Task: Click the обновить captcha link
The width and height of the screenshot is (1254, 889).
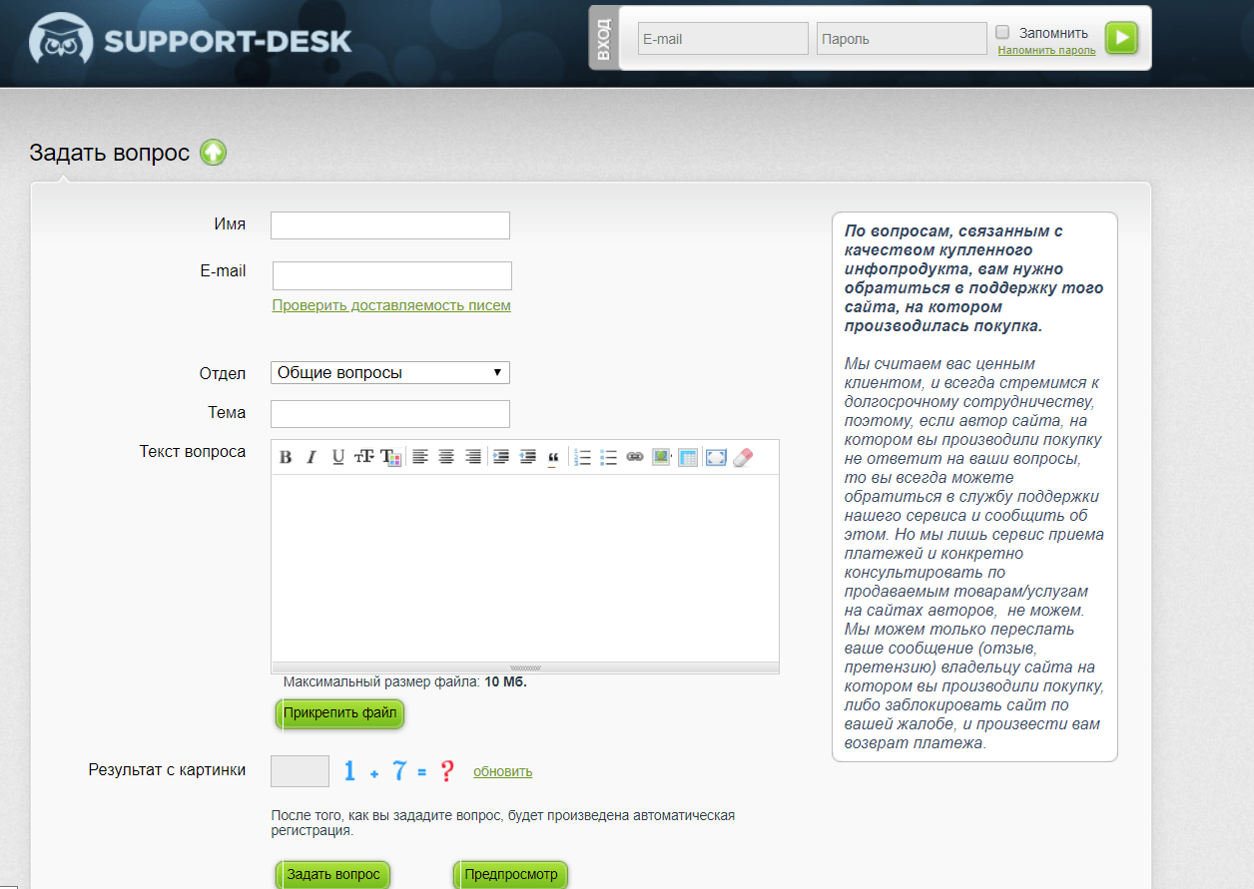Action: [x=502, y=771]
